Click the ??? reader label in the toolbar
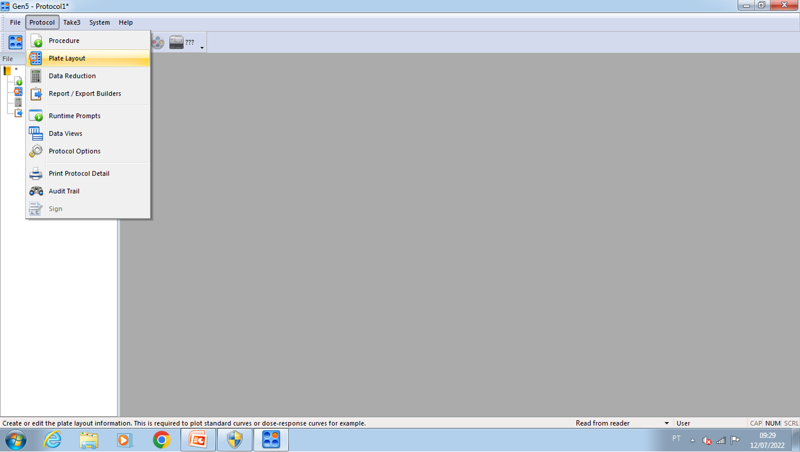800x452 pixels. [x=190, y=43]
